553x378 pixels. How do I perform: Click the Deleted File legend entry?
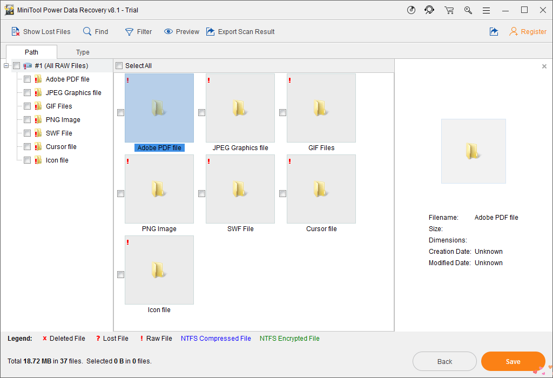(x=64, y=338)
